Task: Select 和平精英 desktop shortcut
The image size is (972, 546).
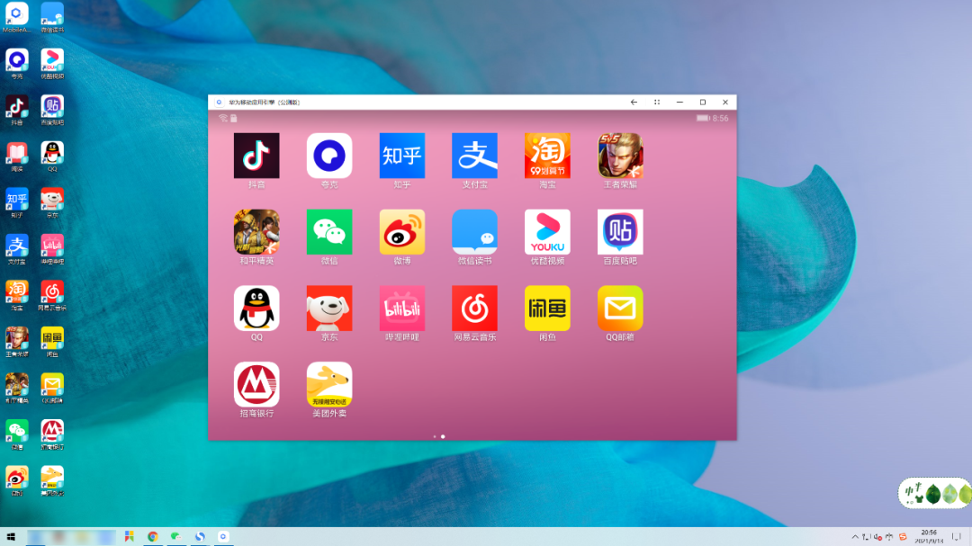Action: 17,389
